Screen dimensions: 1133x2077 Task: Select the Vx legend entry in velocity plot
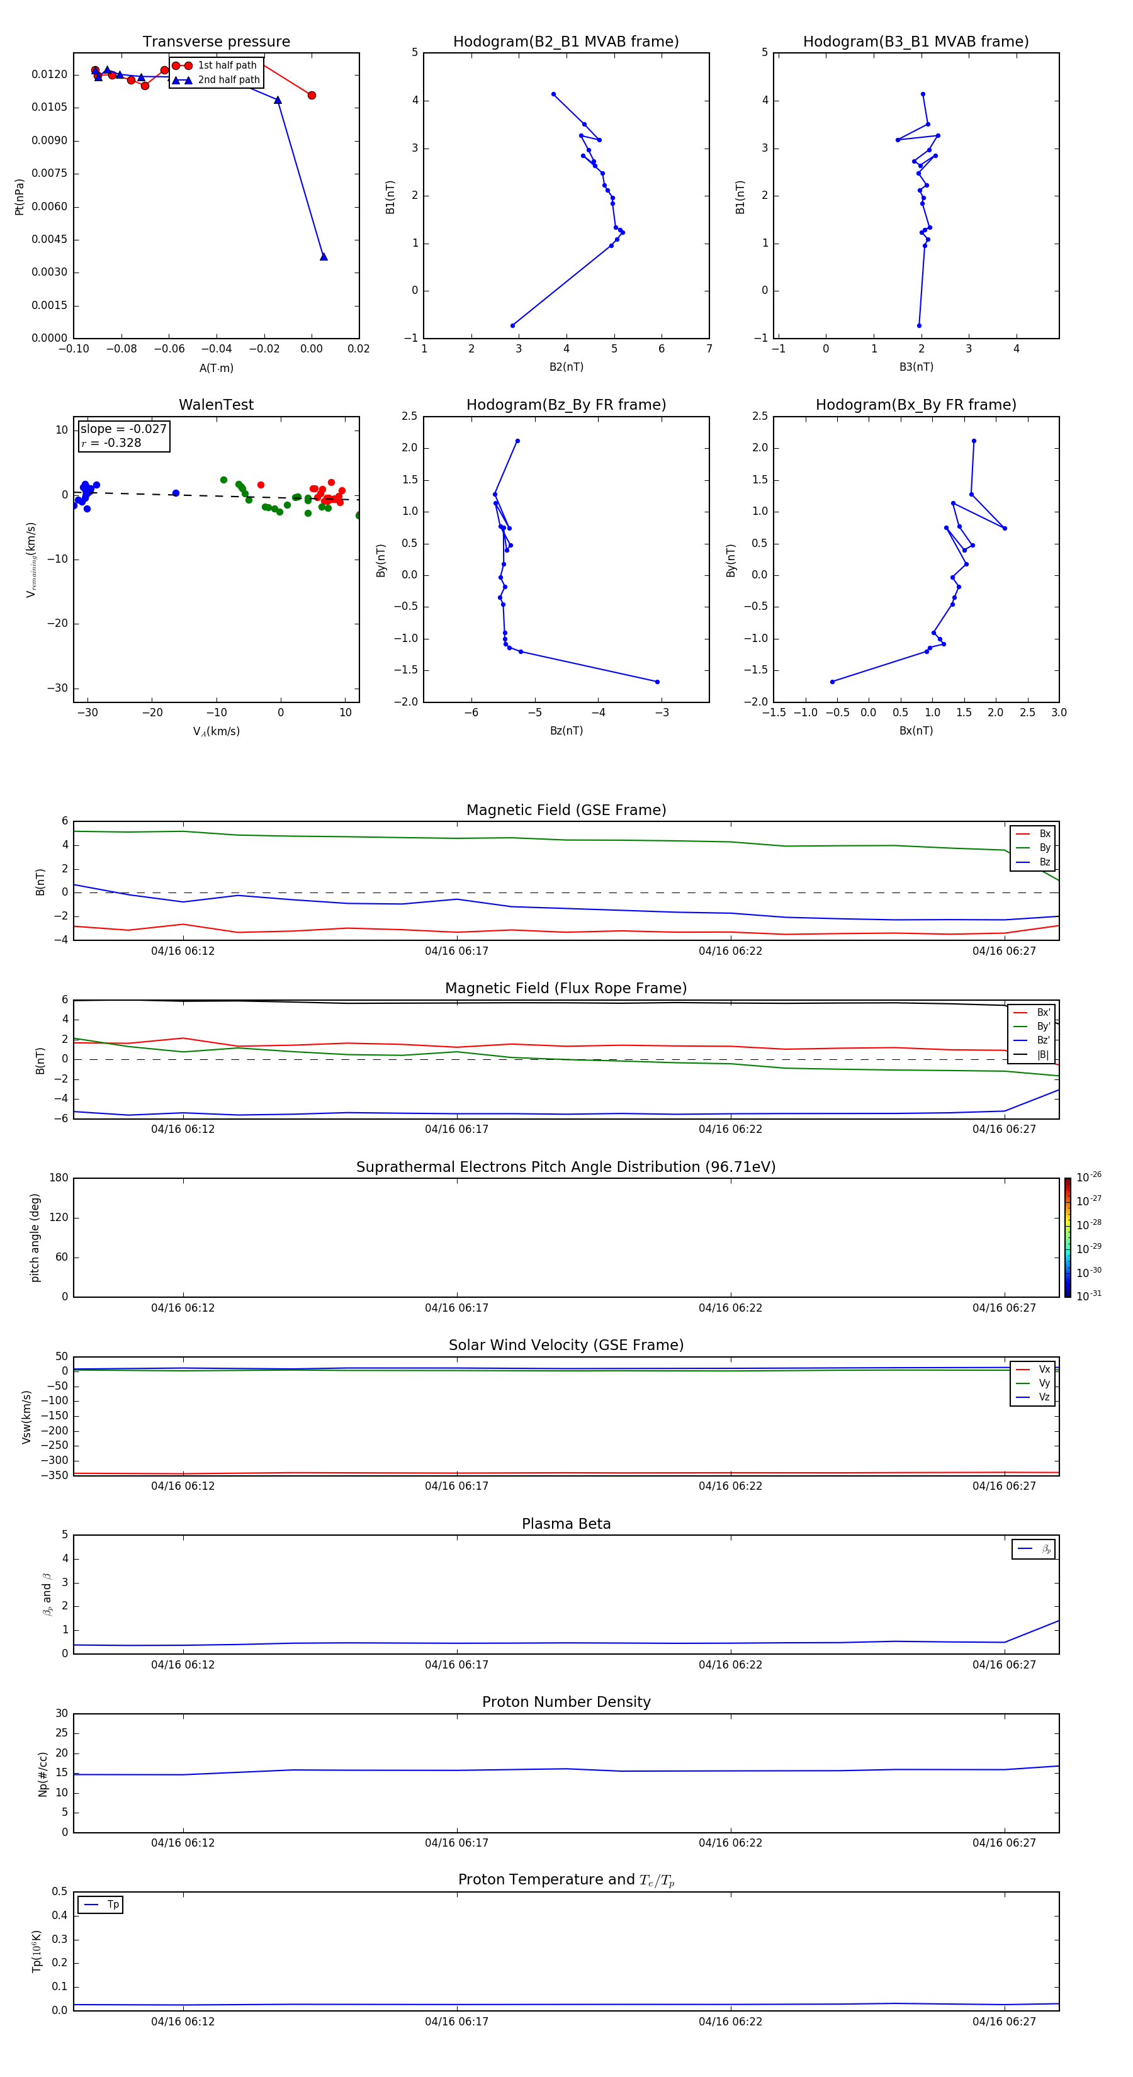(x=1033, y=1369)
